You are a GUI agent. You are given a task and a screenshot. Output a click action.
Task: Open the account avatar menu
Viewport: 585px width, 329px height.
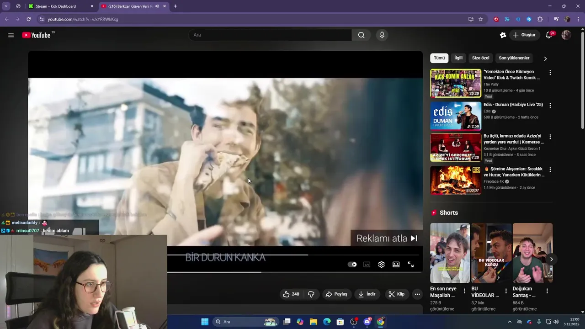(566, 35)
